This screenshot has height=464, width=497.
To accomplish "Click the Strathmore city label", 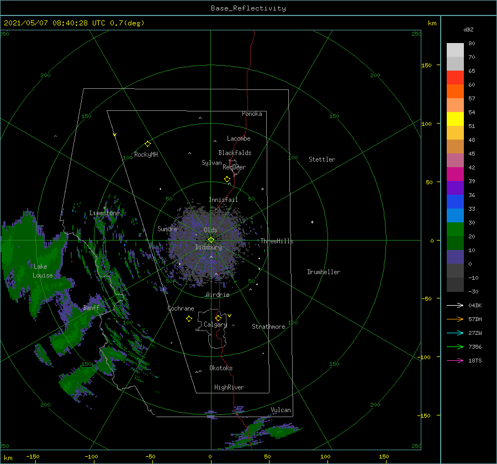I will pos(268,327).
